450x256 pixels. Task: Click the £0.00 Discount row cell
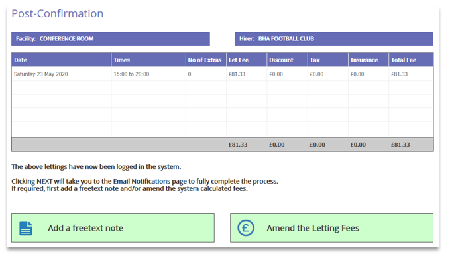pos(287,74)
